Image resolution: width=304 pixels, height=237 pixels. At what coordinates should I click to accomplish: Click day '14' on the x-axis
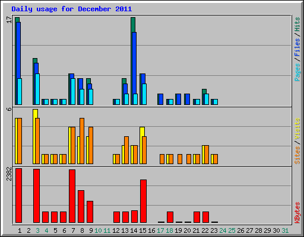coord(134,230)
